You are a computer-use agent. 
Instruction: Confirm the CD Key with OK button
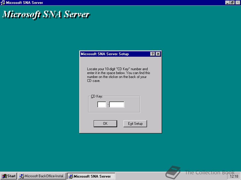pos(105,124)
